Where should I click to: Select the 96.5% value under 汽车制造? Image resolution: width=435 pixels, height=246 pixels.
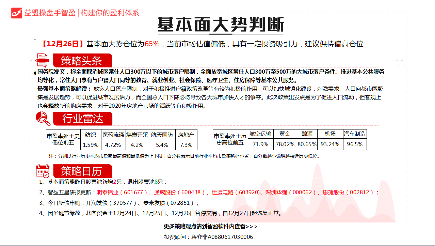(355, 144)
